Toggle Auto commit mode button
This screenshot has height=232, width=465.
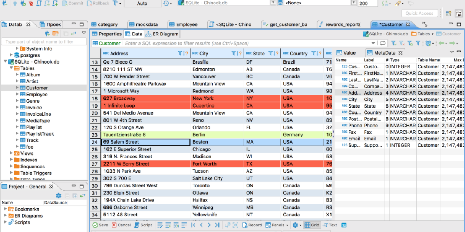click(x=142, y=3)
